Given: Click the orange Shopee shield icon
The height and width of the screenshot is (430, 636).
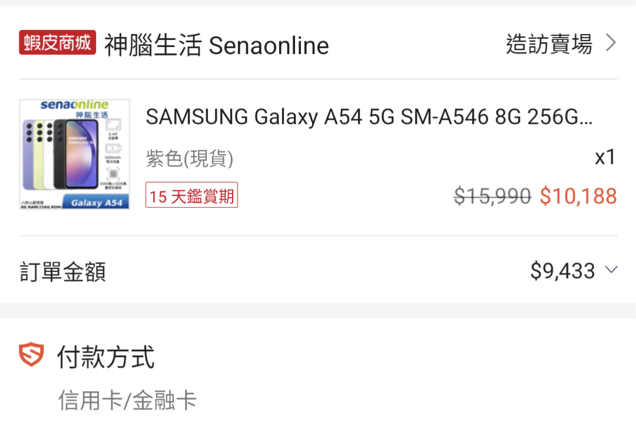Looking at the screenshot, I should coord(31,355).
